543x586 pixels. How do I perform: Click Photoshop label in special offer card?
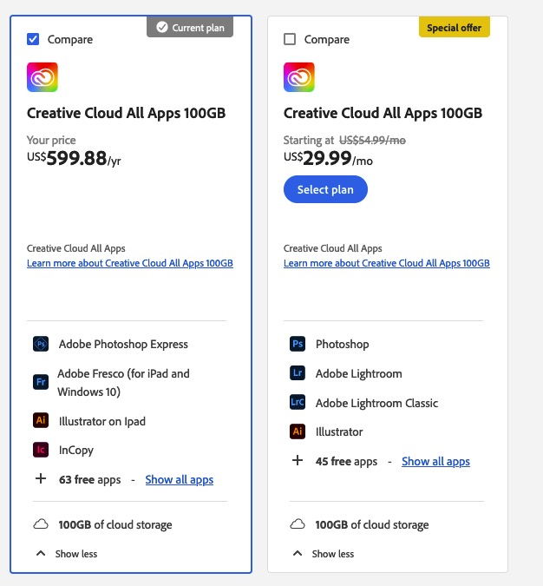coord(342,344)
